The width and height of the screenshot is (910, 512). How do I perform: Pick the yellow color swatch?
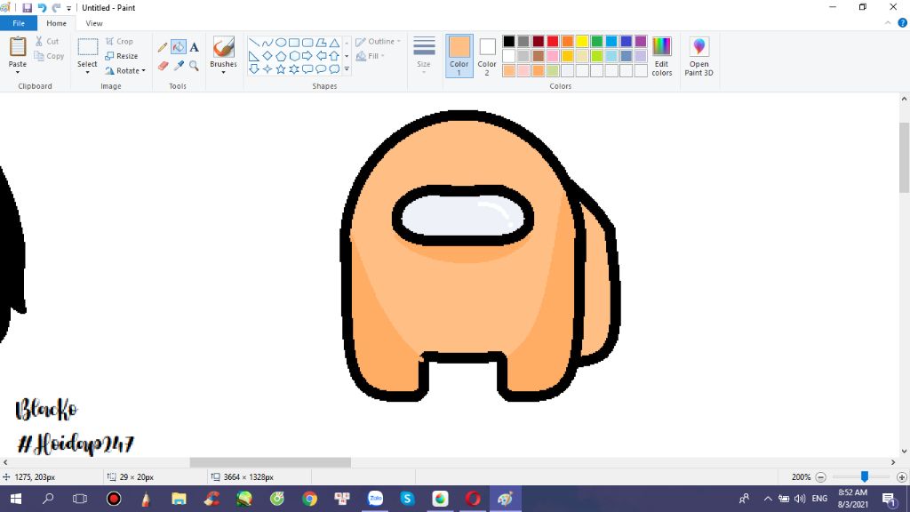[582, 41]
